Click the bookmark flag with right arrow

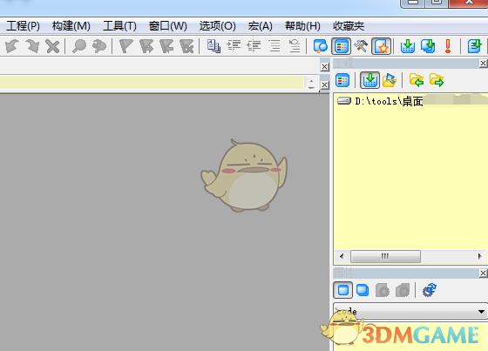[x=146, y=46]
